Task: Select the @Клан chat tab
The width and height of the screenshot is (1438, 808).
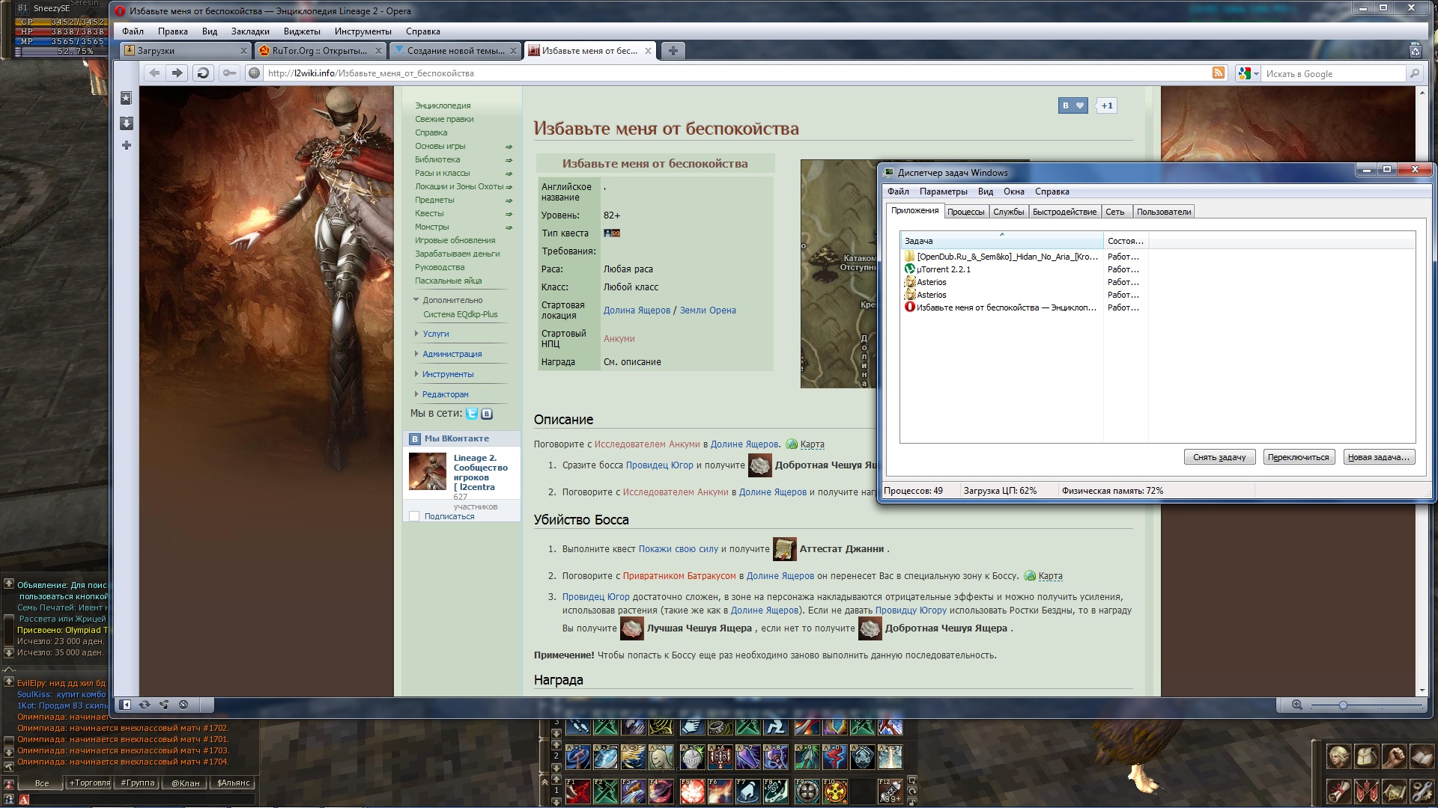Action: coord(185,783)
